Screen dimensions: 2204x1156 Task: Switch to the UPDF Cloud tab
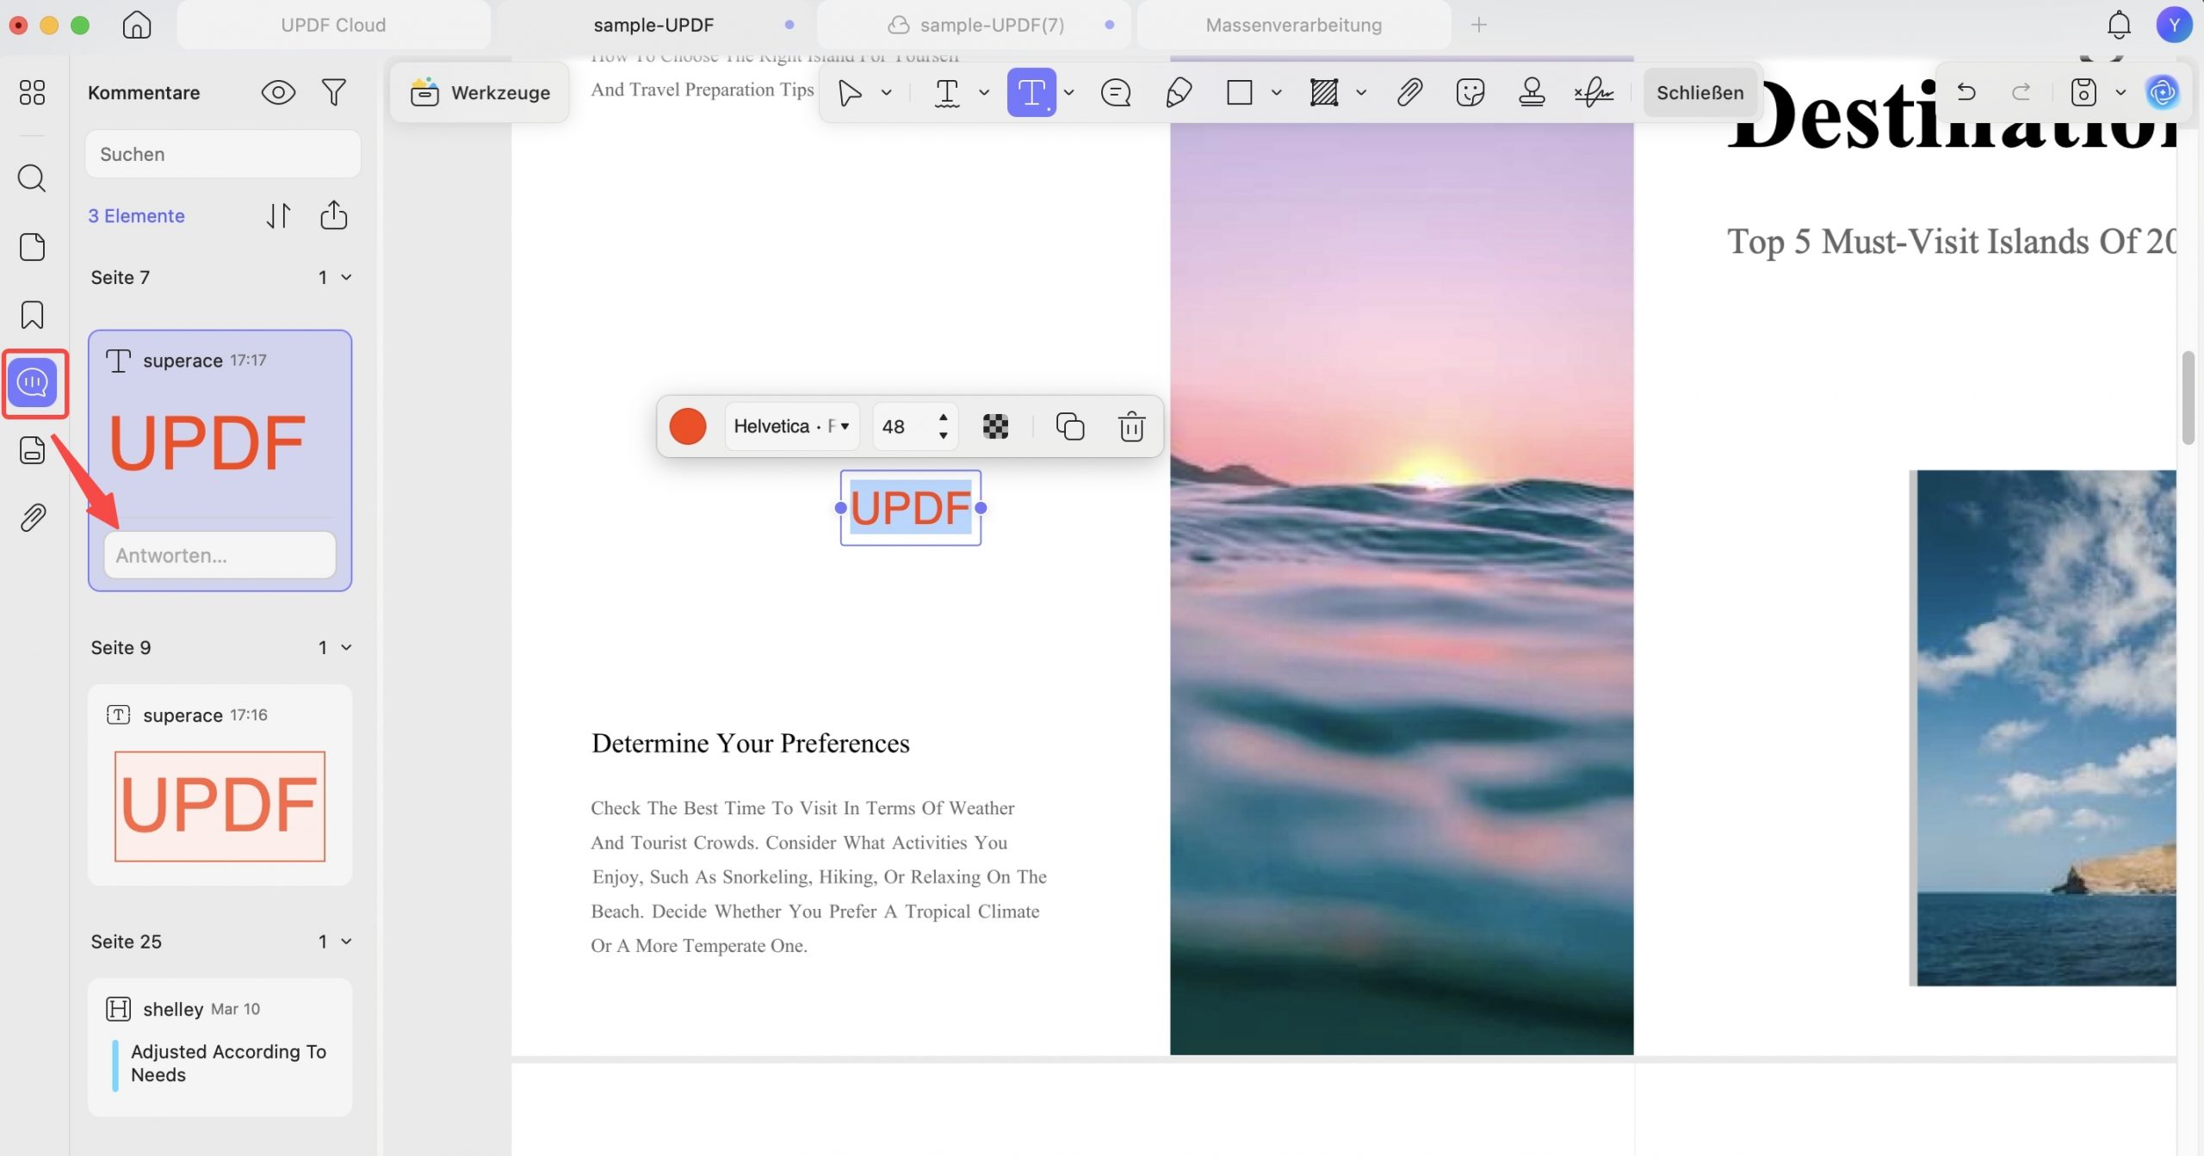(x=333, y=25)
